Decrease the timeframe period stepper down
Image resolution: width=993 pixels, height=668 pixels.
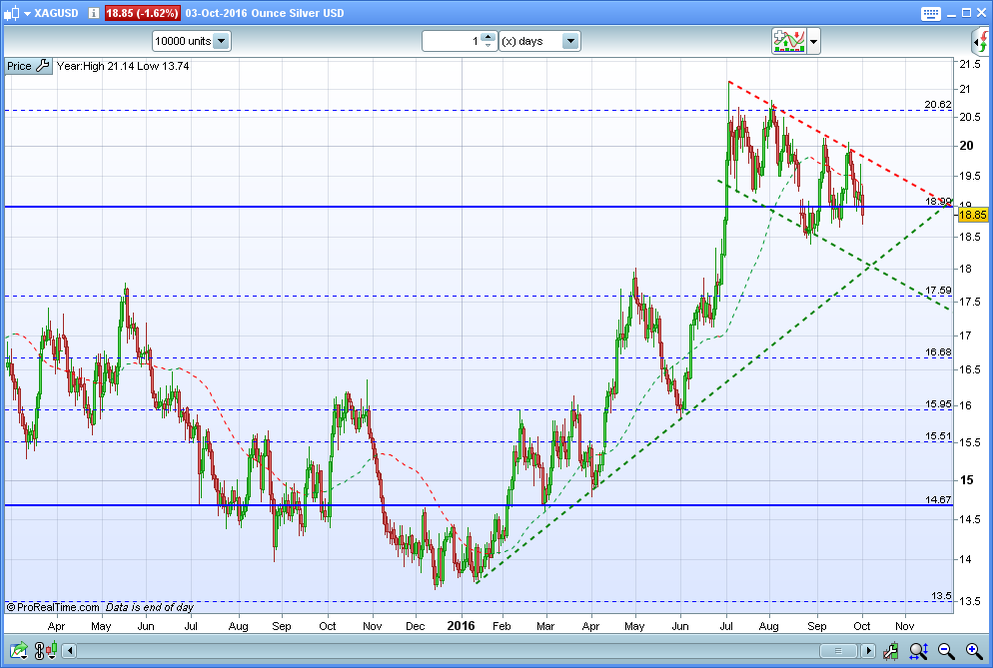click(x=488, y=46)
